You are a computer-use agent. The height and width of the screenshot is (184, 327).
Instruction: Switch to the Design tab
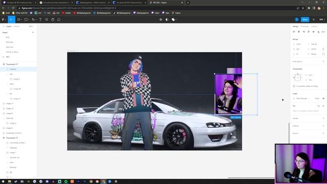point(295,26)
